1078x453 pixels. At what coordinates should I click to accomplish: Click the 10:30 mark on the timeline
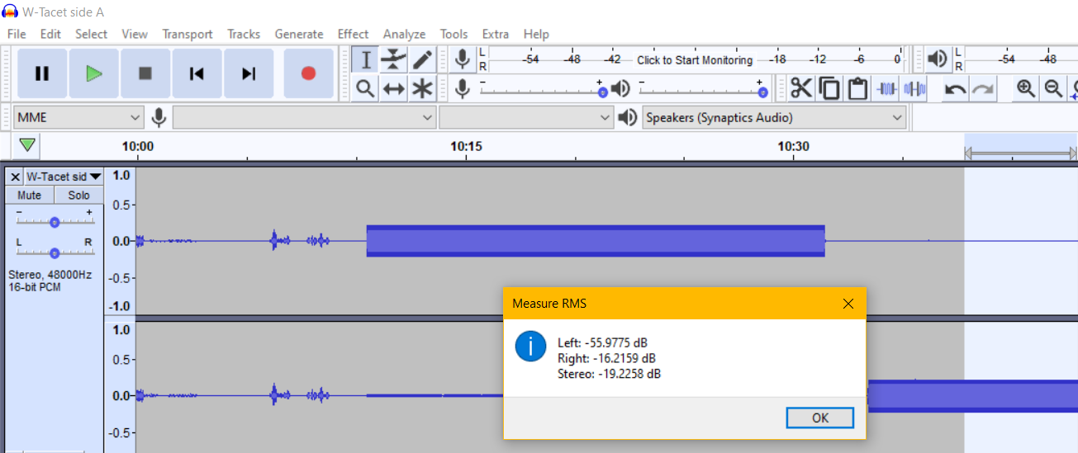[x=793, y=147]
